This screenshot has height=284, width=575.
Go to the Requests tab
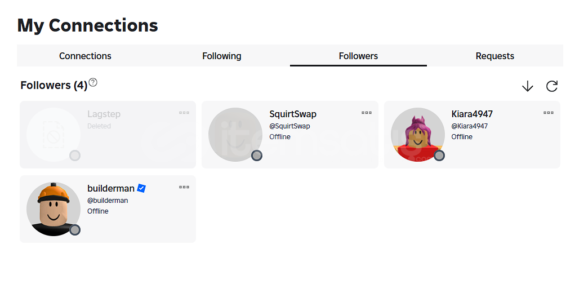pyautogui.click(x=495, y=56)
